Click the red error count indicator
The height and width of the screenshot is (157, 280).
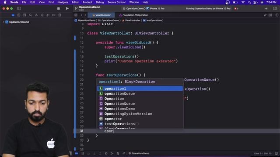(236, 9)
